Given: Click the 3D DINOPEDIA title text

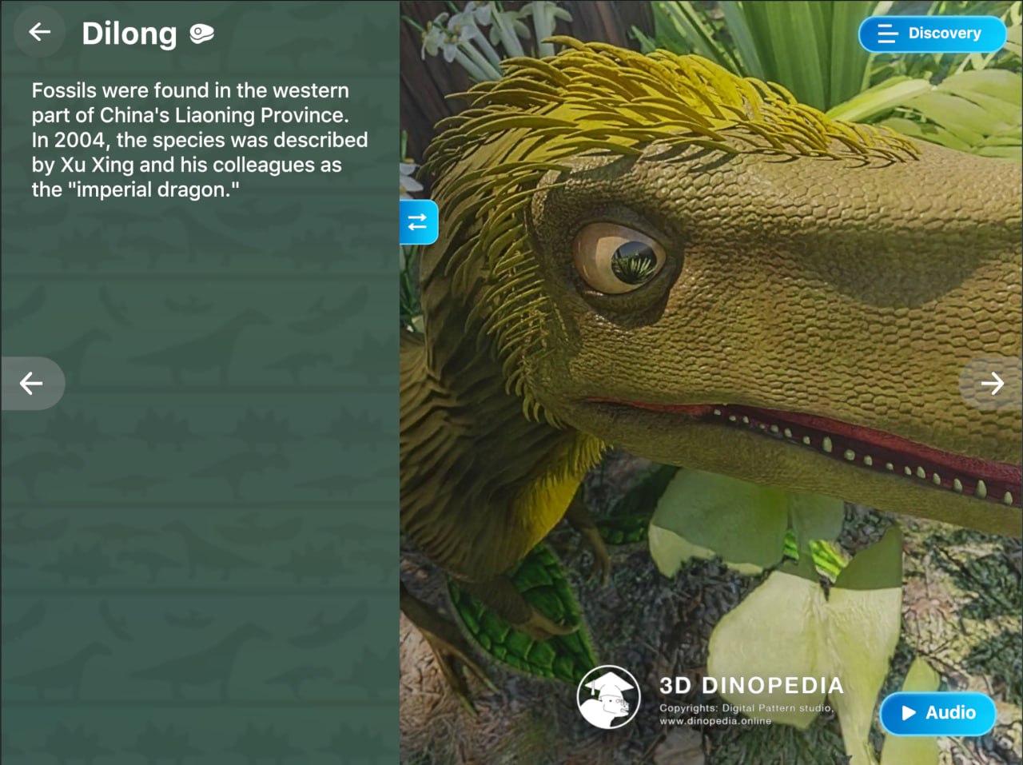Looking at the screenshot, I should (x=751, y=686).
